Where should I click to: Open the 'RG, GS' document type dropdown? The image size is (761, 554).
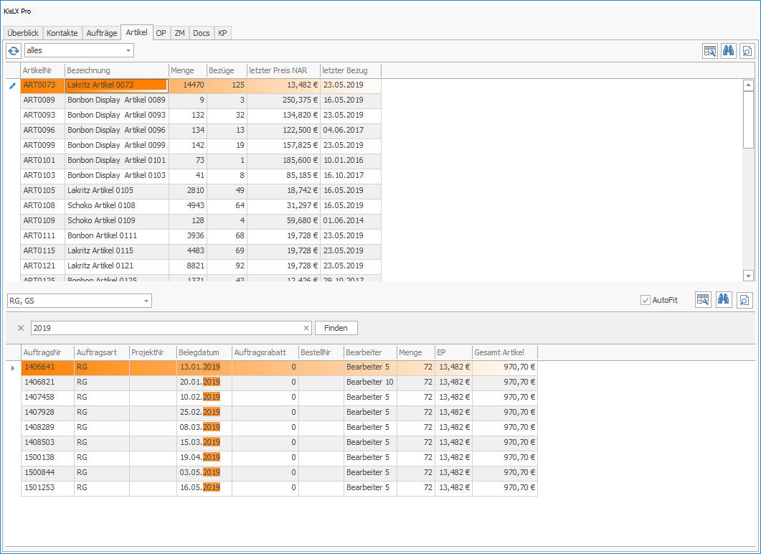(146, 301)
